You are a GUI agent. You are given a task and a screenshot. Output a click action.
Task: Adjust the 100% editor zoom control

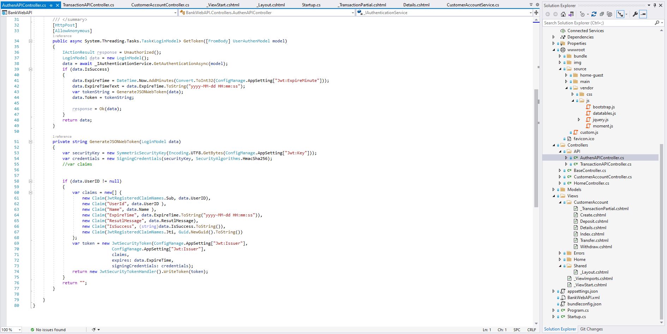[10, 329]
